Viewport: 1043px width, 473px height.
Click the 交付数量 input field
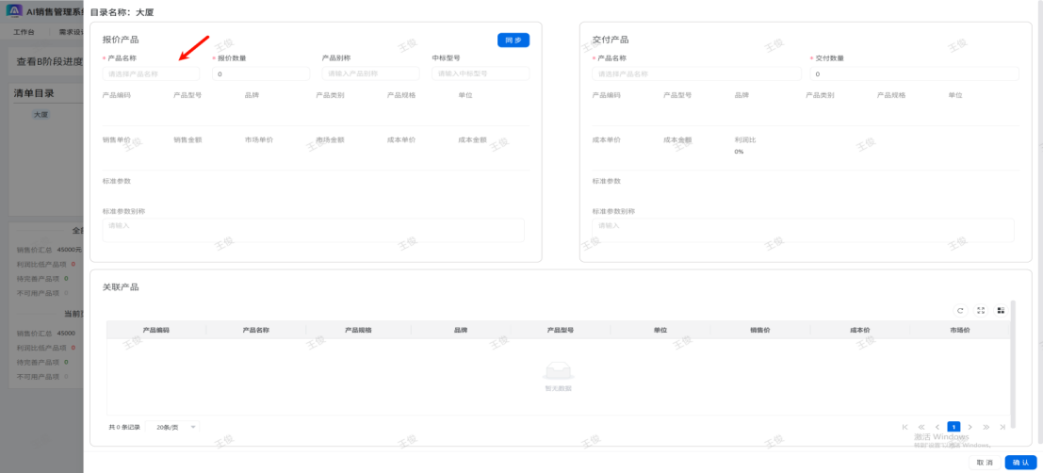point(910,73)
